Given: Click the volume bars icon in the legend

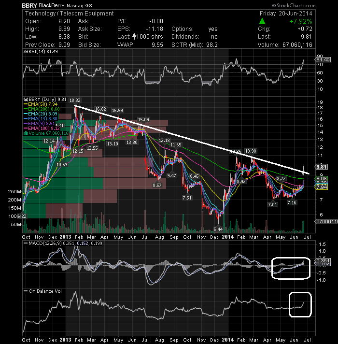Looking at the screenshot, I should pos(26,133).
